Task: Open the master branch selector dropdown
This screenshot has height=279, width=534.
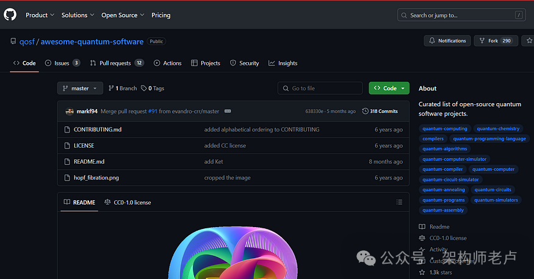Action: pyautogui.click(x=80, y=89)
